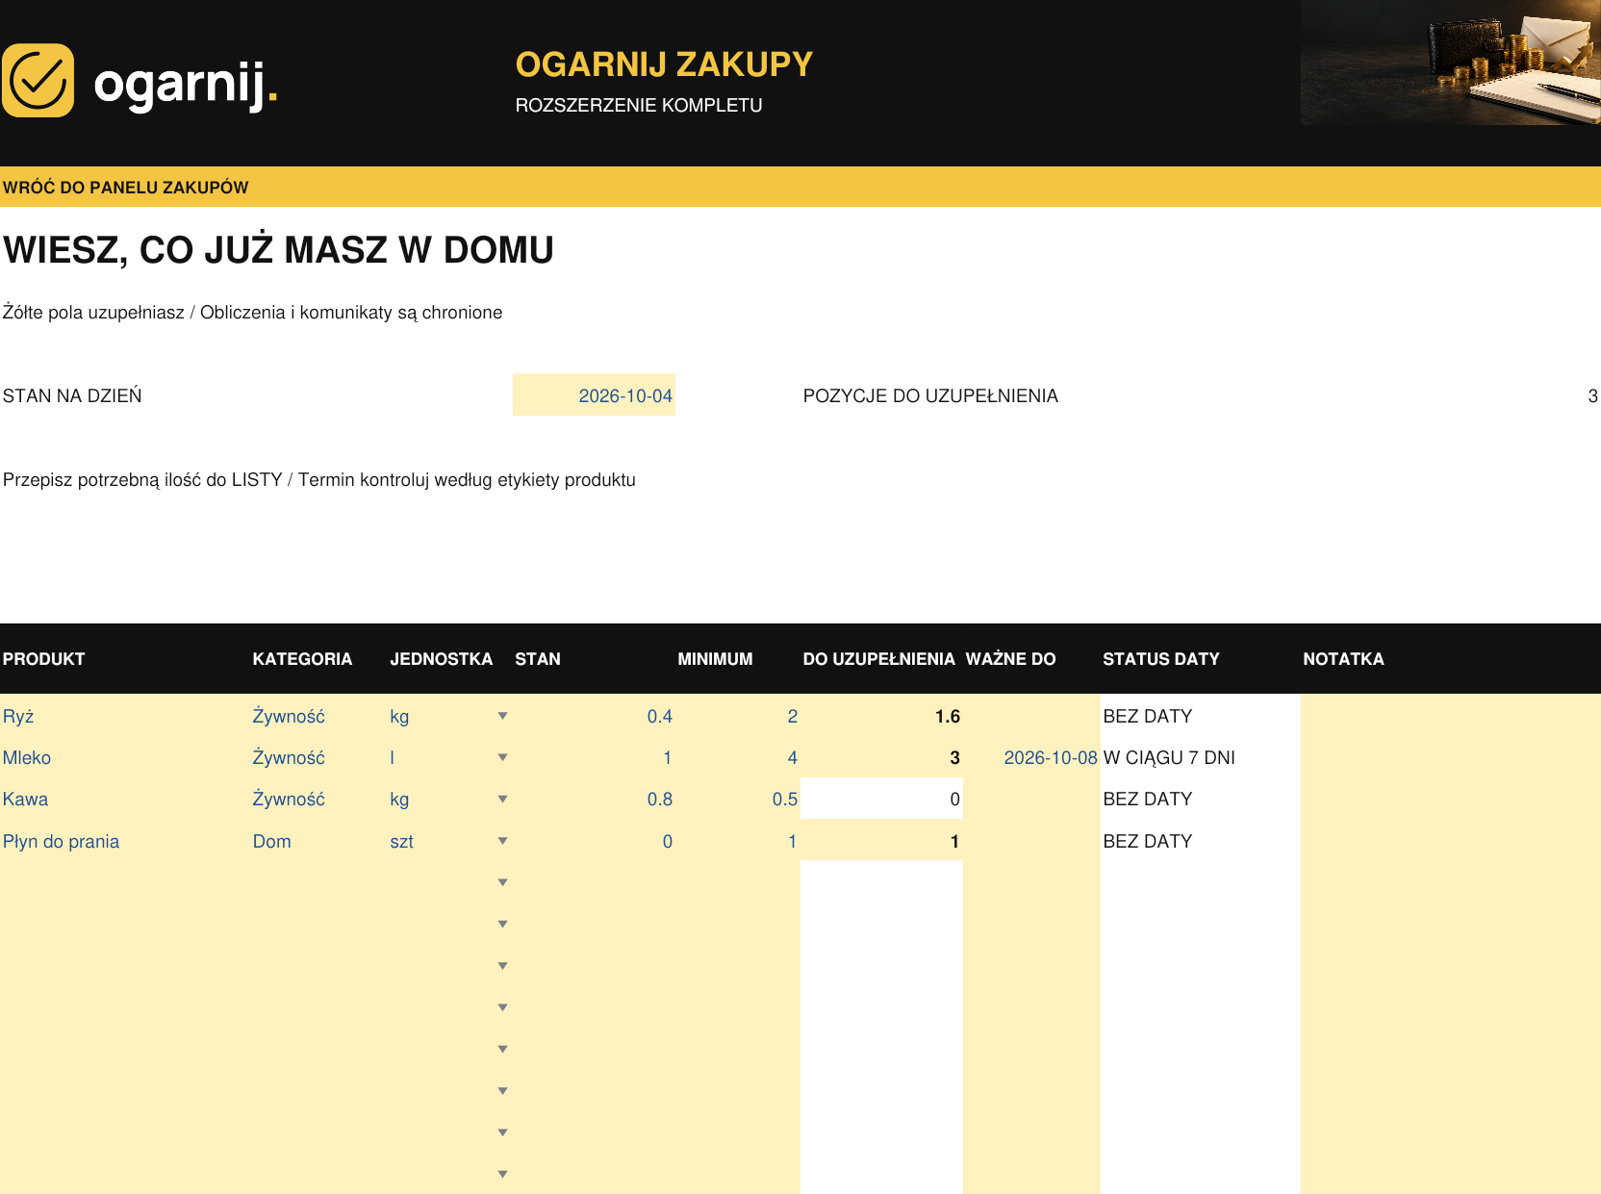Select the refill amount 3 for Mleko
1601x1194 pixels.
(x=881, y=757)
